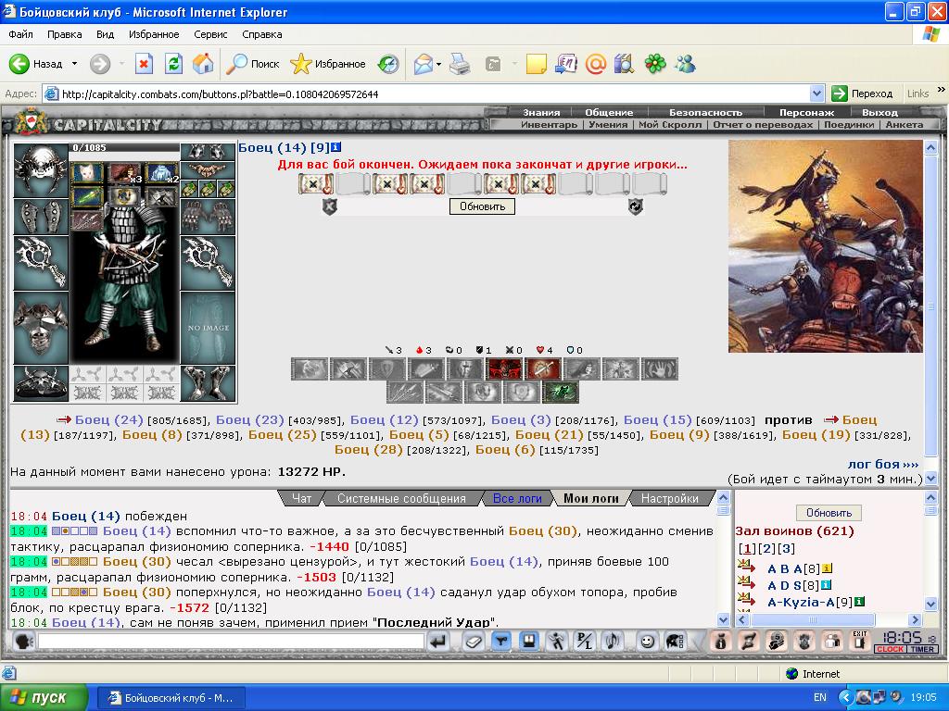Open the Инвентарь game menu item

pos(549,125)
